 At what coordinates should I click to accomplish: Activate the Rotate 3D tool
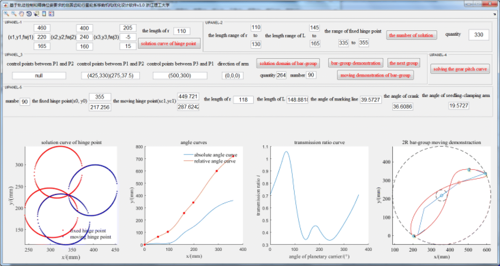(x=29, y=14)
